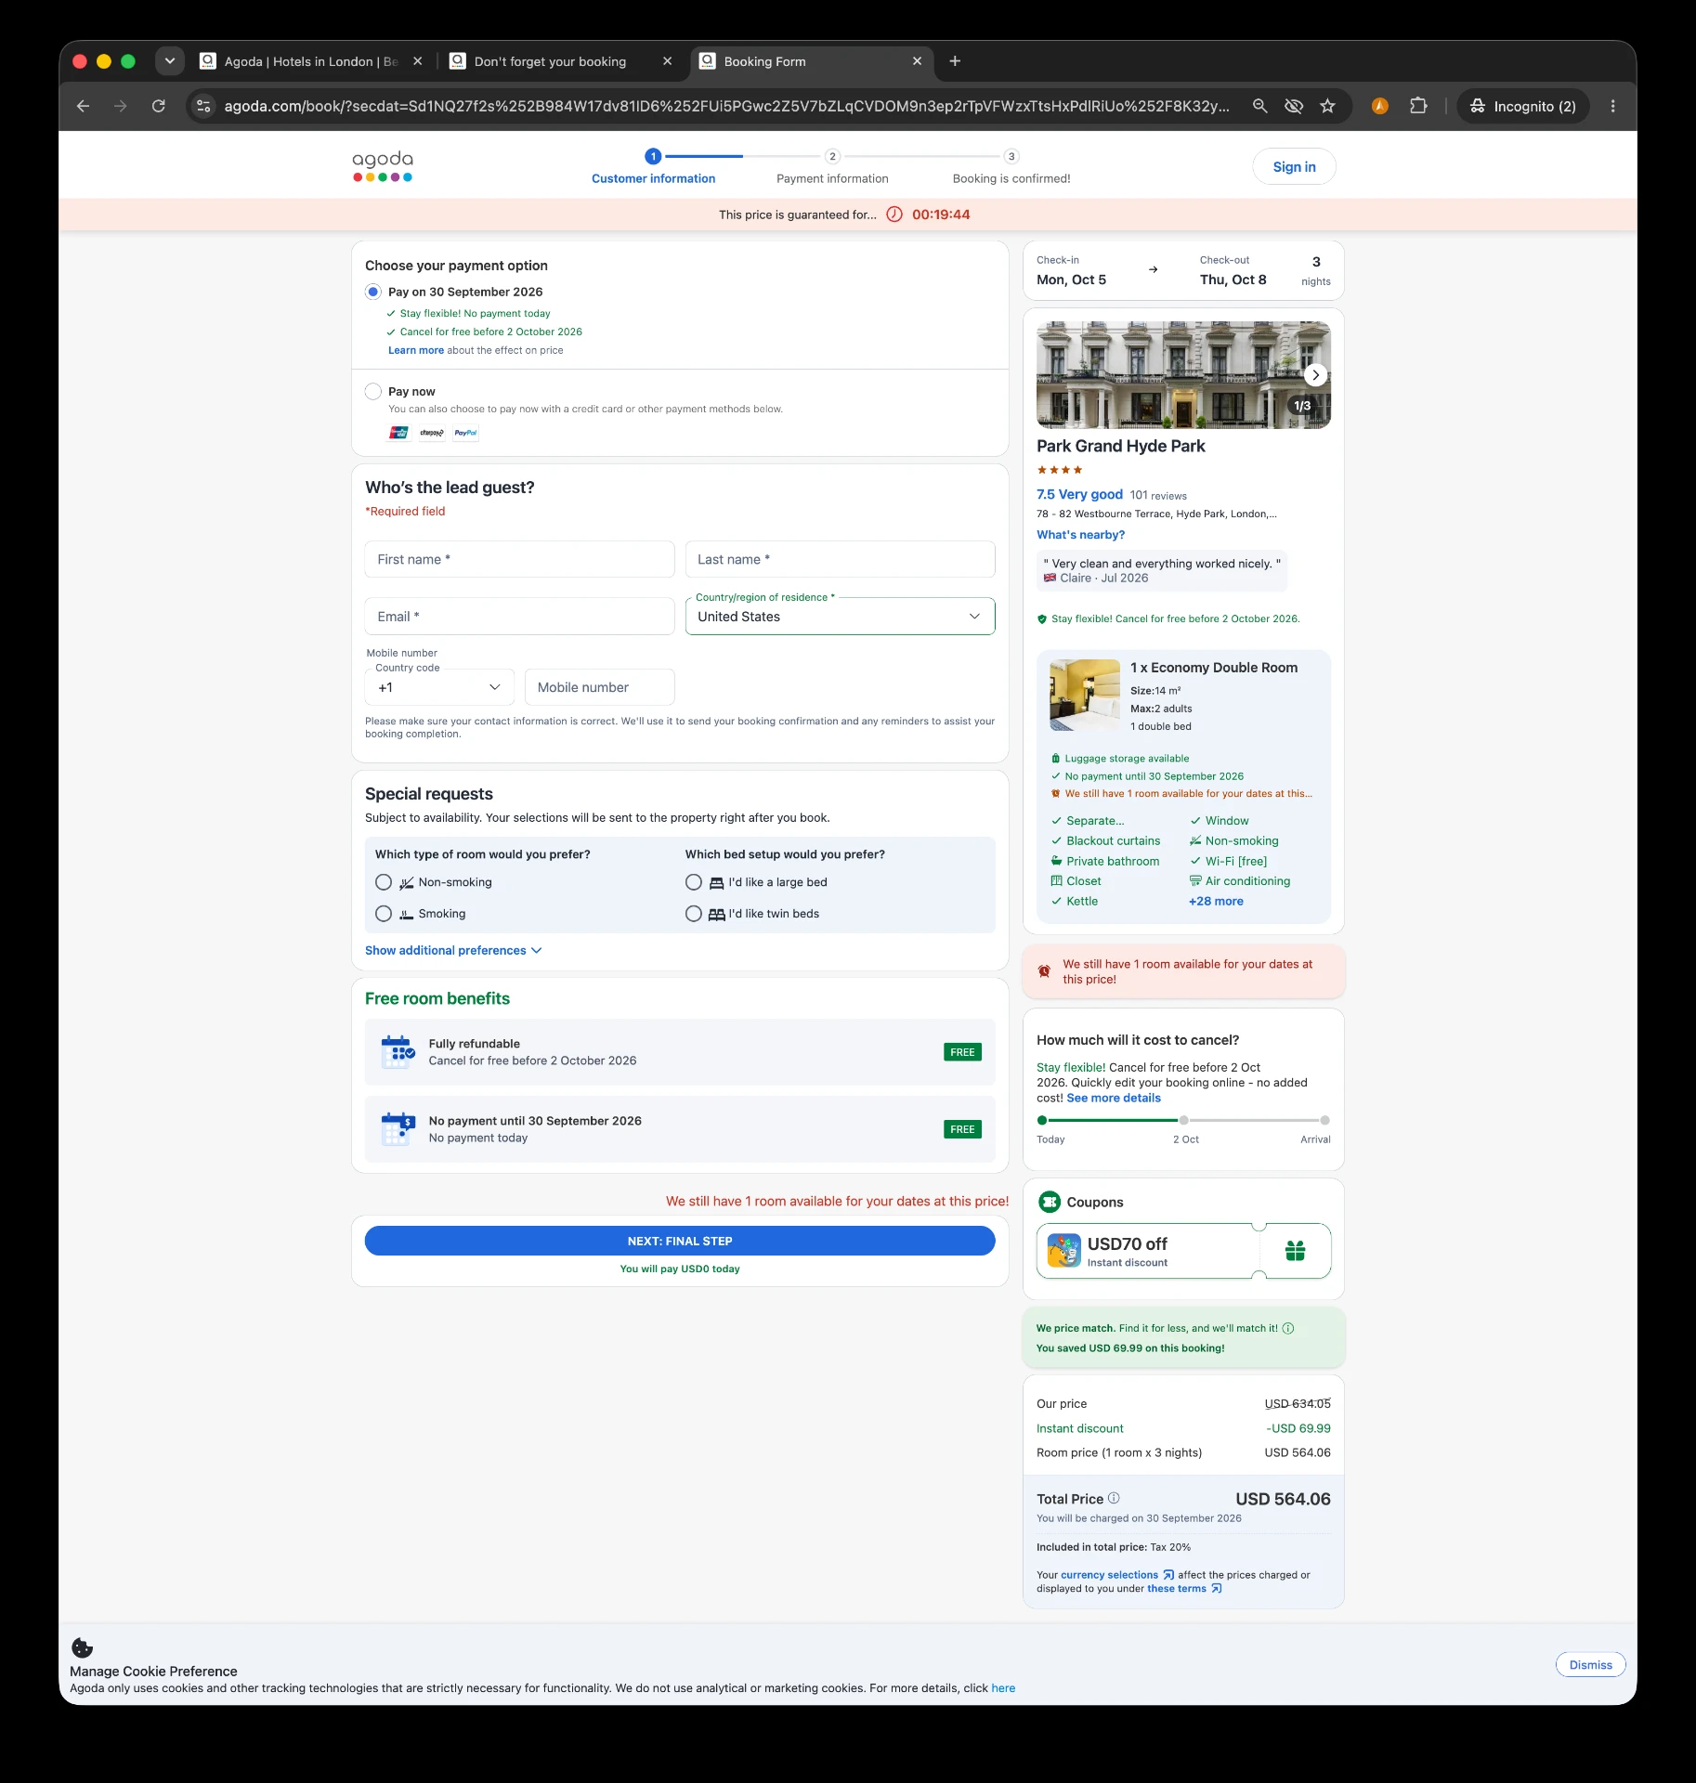This screenshot has height=1783, width=1696.
Task: Click the orange extension icon in toolbar
Action: coord(1380,106)
